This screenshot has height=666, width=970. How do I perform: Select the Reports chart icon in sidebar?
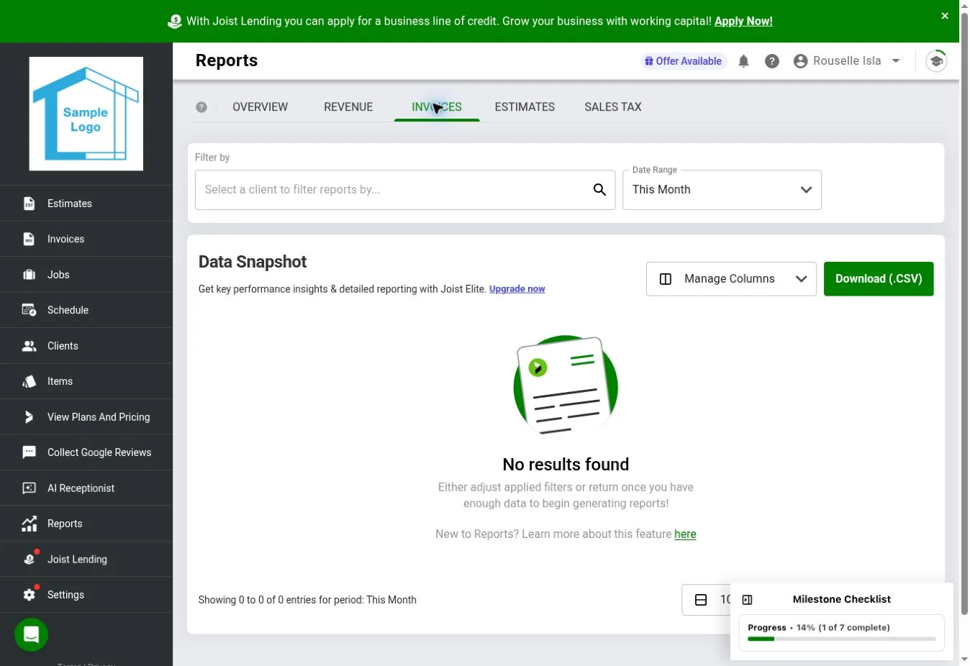coord(29,524)
